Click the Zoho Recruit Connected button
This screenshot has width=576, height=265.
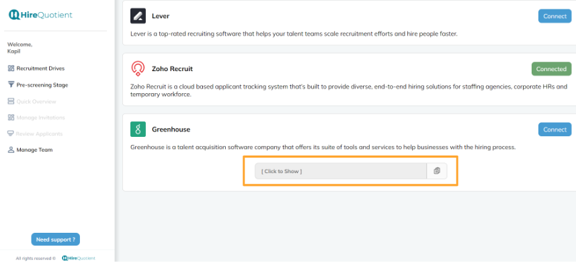(x=551, y=69)
